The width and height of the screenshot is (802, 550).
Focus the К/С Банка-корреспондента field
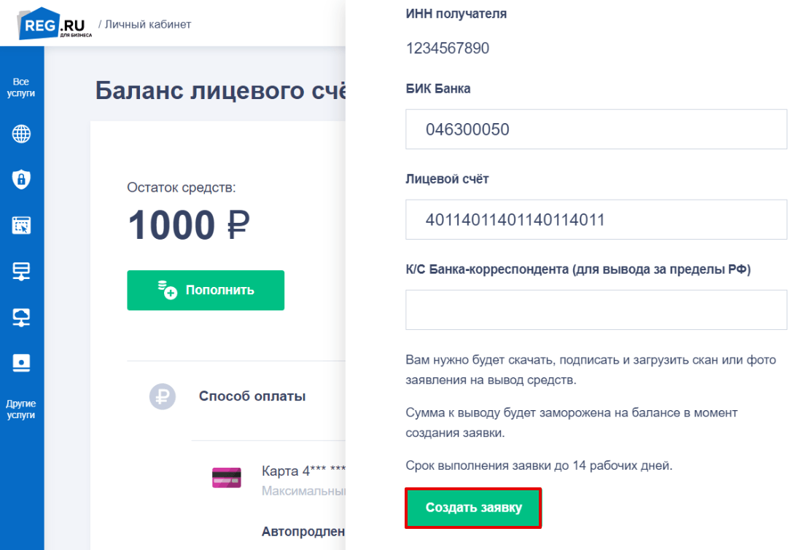(x=596, y=310)
